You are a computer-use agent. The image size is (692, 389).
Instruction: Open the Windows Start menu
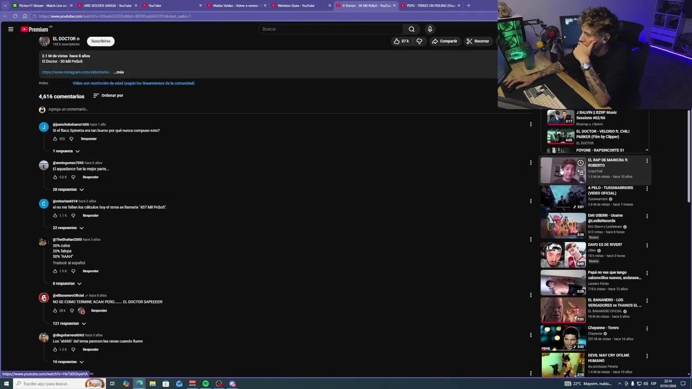pos(6,384)
